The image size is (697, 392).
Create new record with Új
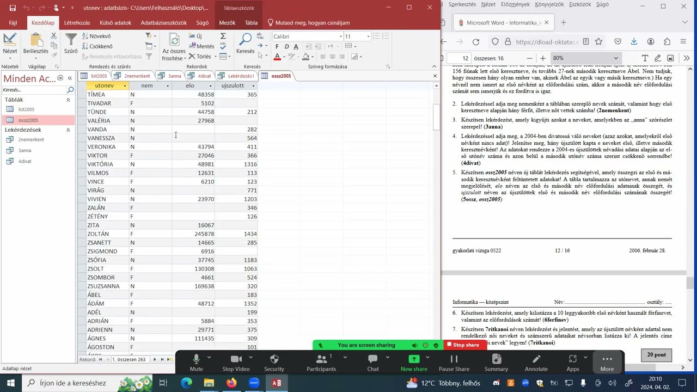pyautogui.click(x=195, y=36)
